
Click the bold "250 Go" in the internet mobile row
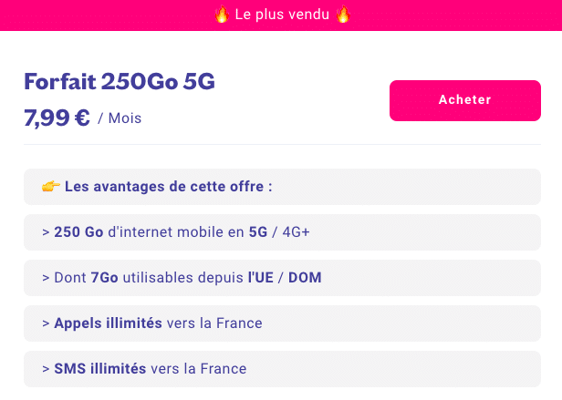pos(78,232)
